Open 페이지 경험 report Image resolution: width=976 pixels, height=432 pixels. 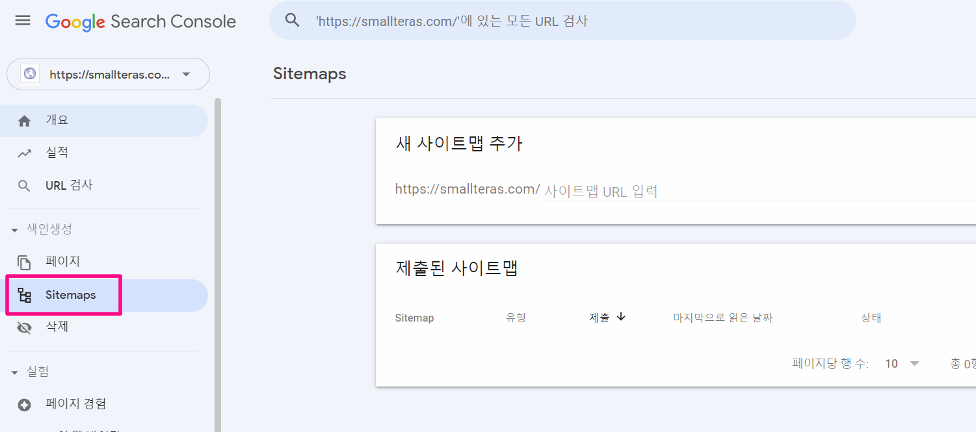pos(104,404)
